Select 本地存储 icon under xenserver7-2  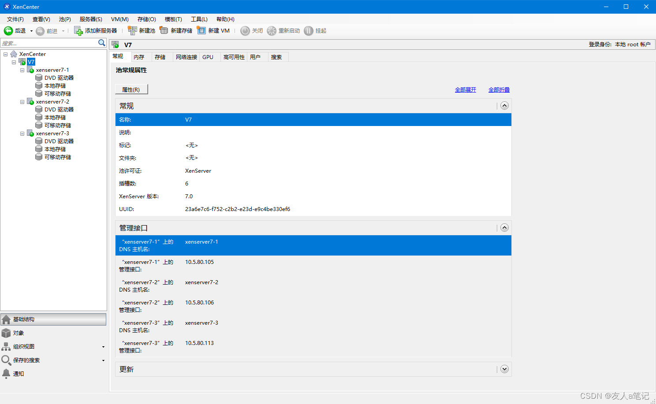[39, 117]
